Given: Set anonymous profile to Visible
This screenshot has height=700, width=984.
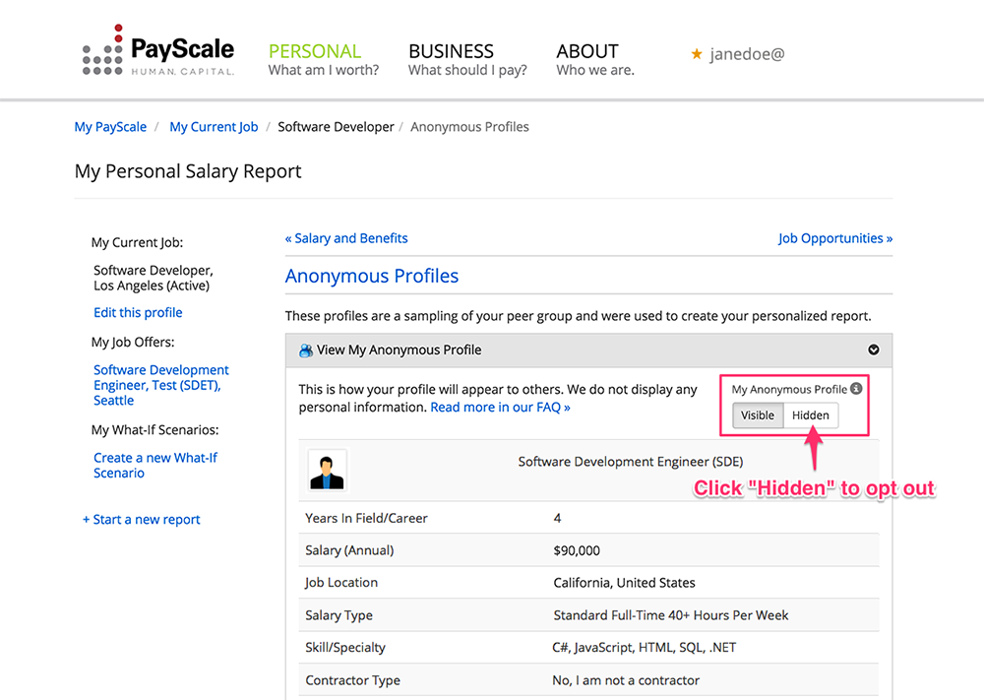Looking at the screenshot, I should 758,414.
